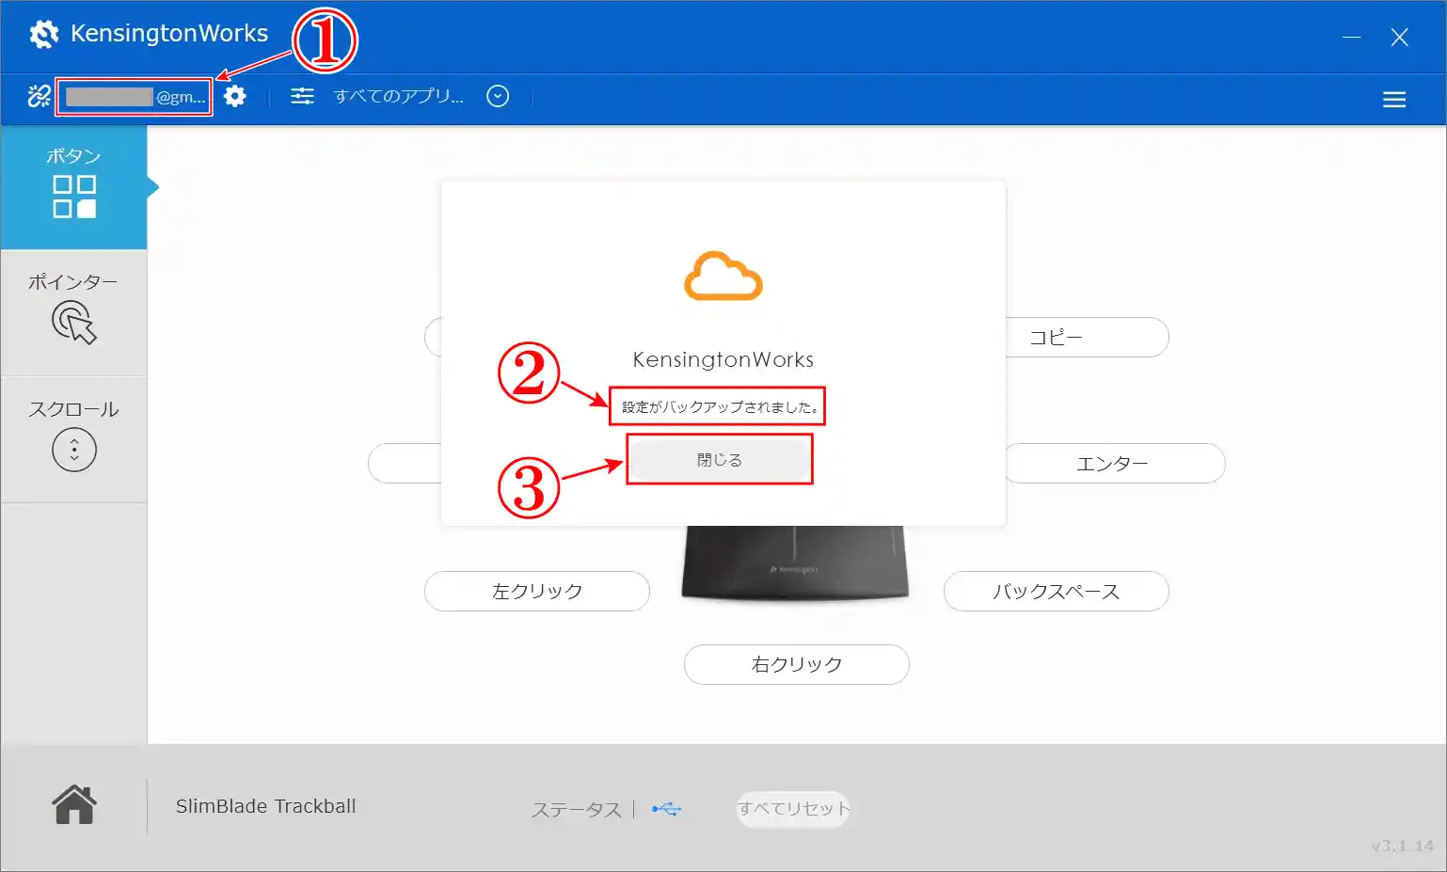Go to home screen icon
Image resolution: width=1447 pixels, height=872 pixels.
point(74,805)
